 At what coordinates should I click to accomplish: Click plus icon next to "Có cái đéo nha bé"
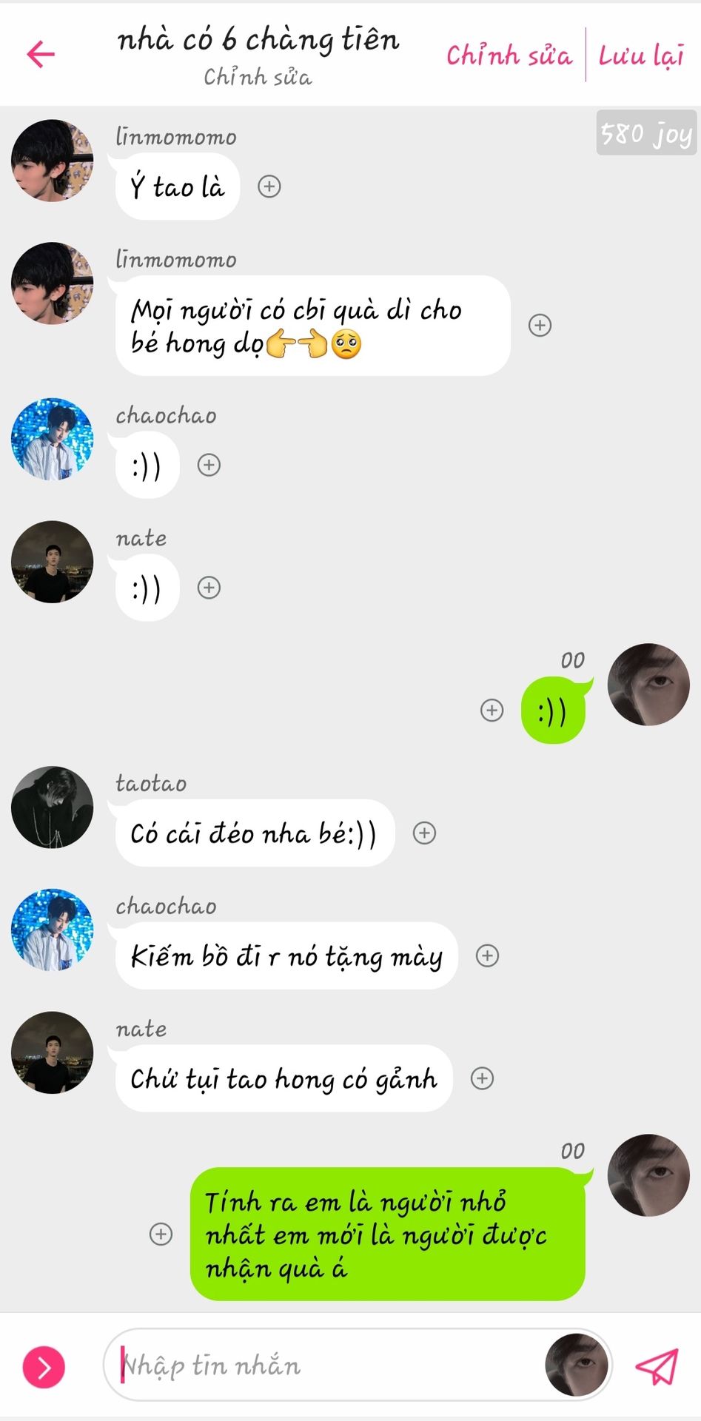424,833
